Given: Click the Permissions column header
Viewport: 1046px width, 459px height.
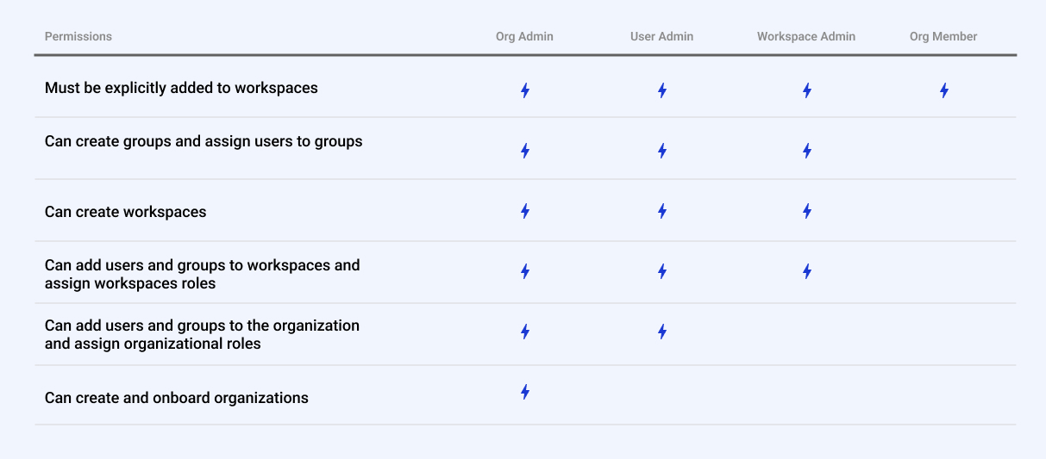Looking at the screenshot, I should 78,36.
